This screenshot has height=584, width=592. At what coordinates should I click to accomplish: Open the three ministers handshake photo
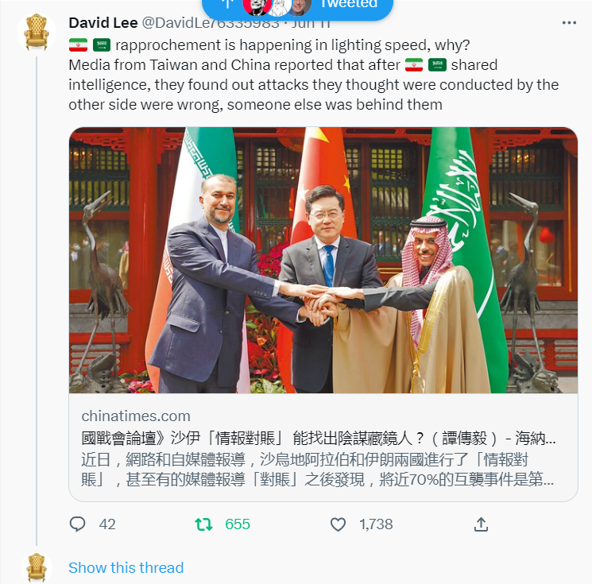click(323, 260)
